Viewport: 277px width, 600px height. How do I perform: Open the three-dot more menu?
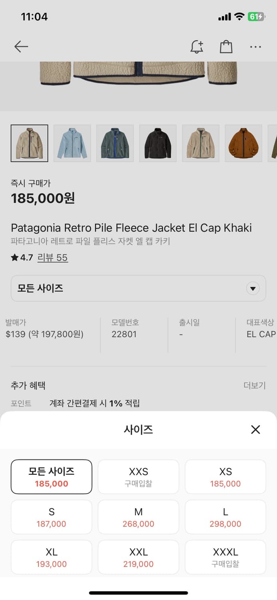tap(255, 47)
